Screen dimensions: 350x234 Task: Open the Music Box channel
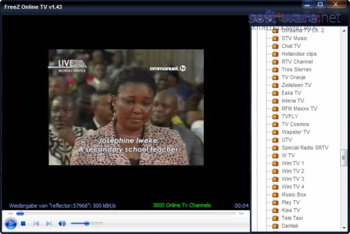coord(294,195)
